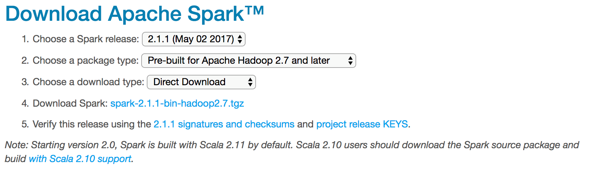Viewport: 592px width, 169px height.
Task: Click the 'Choose a download type:' label
Action: click(88, 82)
